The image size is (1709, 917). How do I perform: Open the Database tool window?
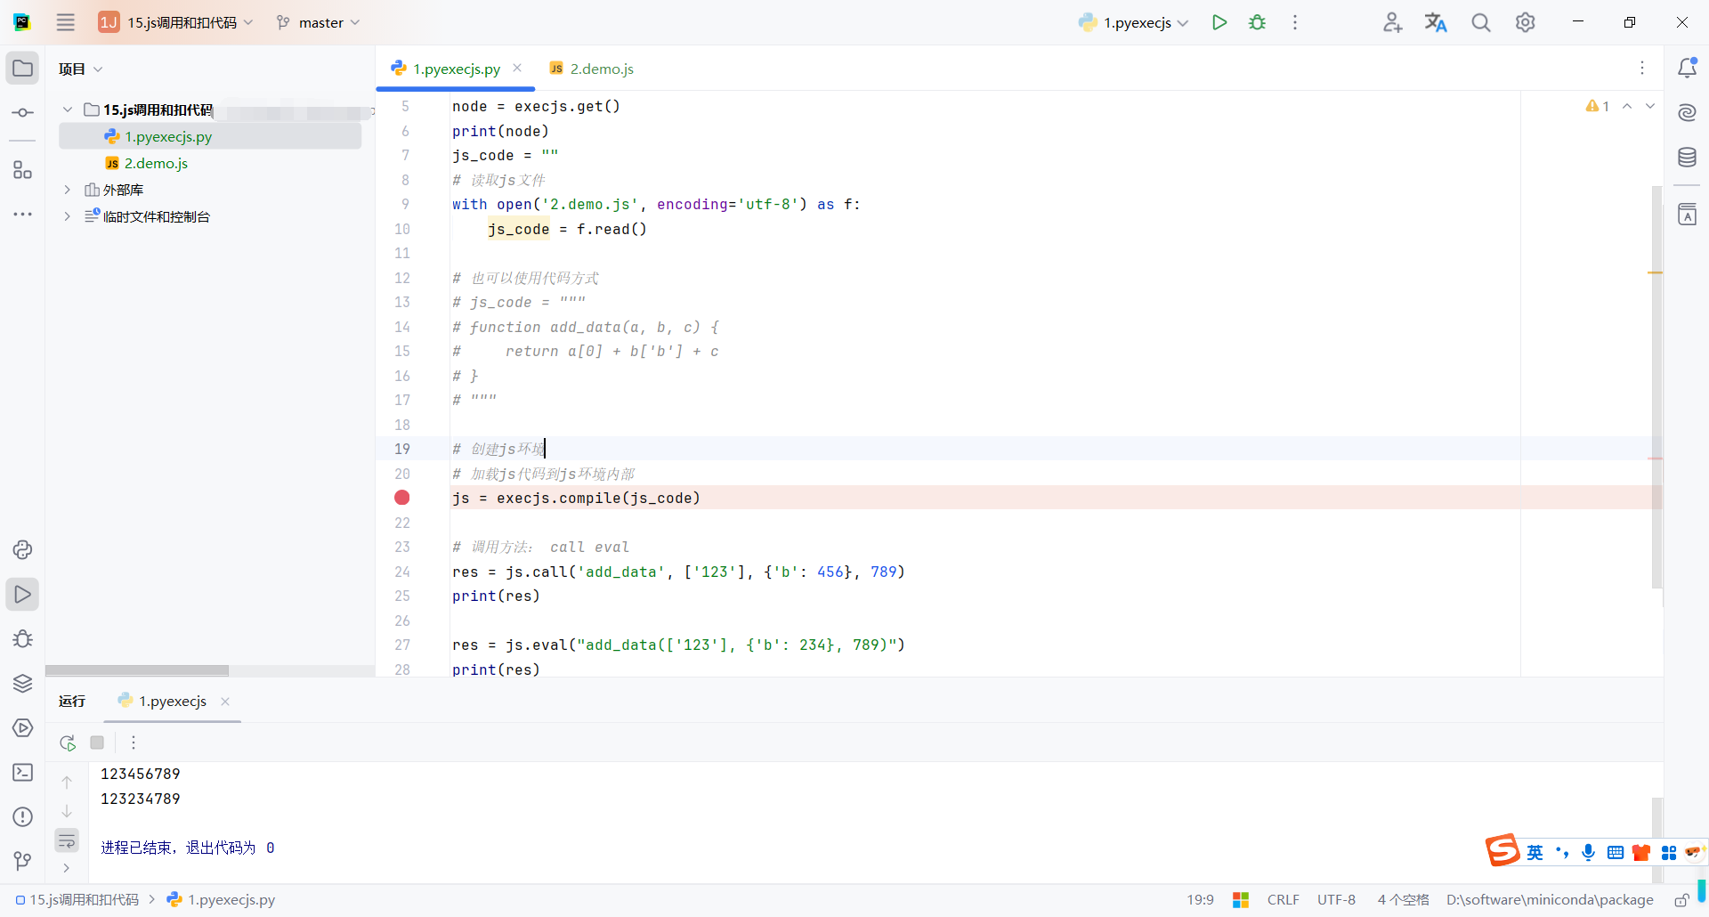point(1687,158)
